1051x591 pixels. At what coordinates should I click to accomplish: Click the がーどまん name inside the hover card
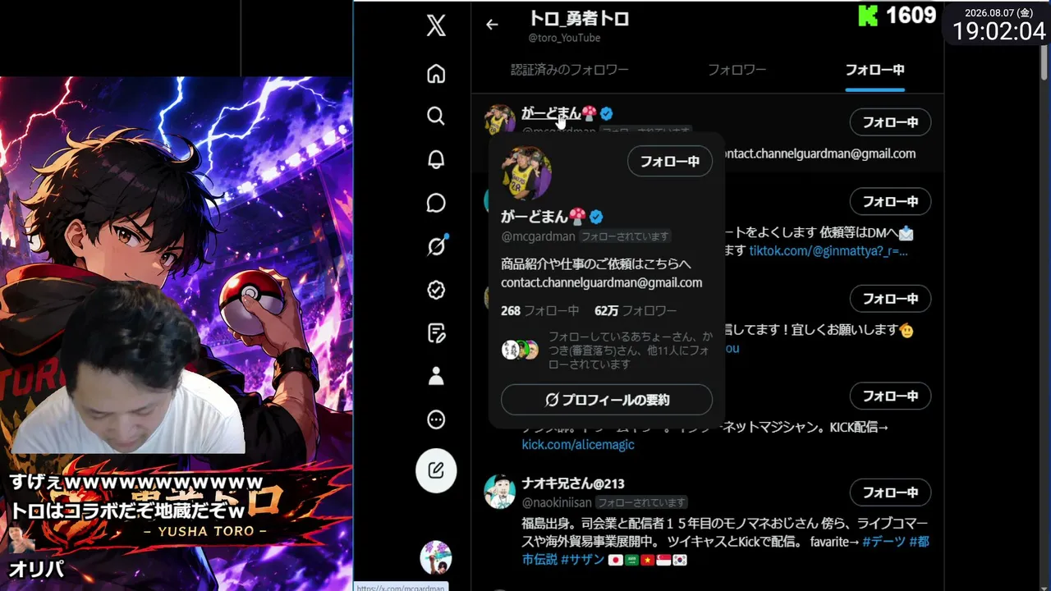[535, 217]
